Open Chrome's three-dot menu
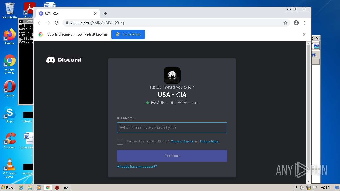 [x=305, y=23]
